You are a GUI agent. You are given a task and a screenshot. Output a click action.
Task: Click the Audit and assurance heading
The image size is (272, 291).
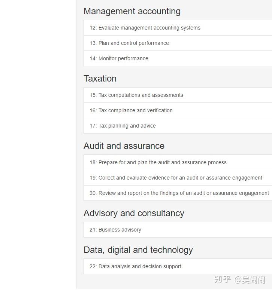tap(124, 146)
